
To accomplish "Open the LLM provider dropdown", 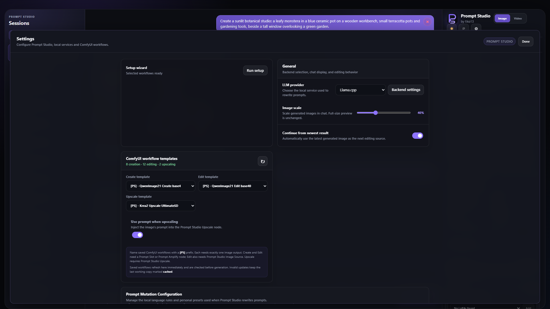I will point(360,90).
